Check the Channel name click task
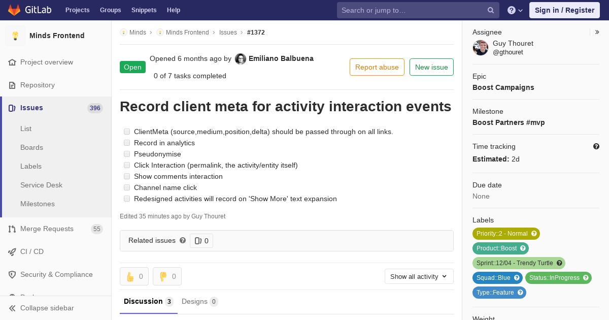This screenshot has height=320, width=609. click(x=127, y=187)
